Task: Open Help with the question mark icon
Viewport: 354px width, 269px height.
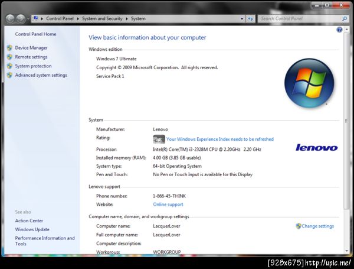Action: (339, 30)
